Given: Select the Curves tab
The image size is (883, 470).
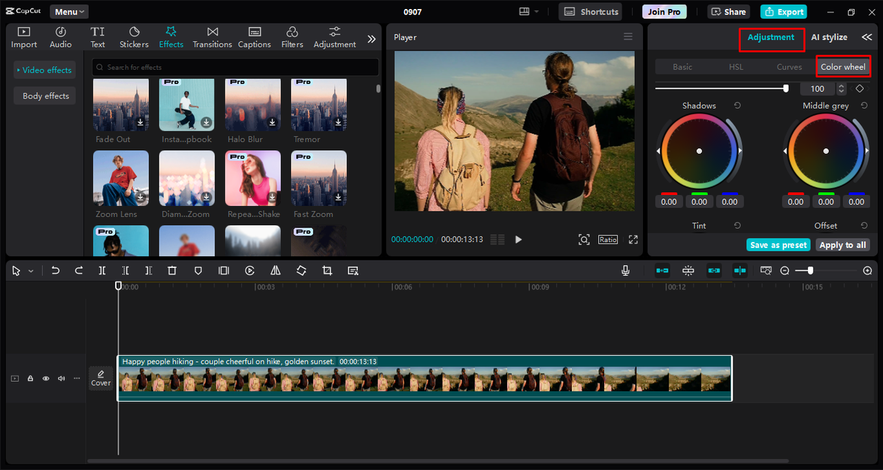Looking at the screenshot, I should [789, 67].
